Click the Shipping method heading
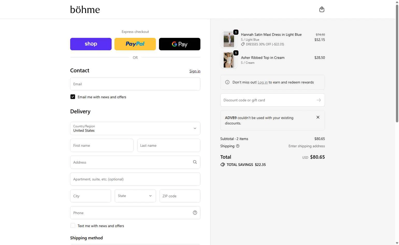 click(x=86, y=238)
